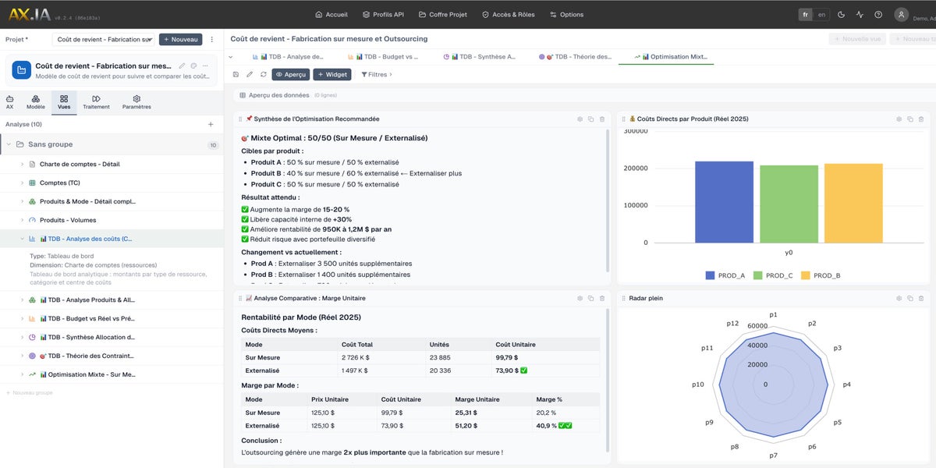Toggle the PROD_A legend entry
This screenshot has width=936, height=468.
coord(725,275)
